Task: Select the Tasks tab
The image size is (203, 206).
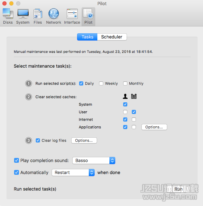Action: pos(87,37)
